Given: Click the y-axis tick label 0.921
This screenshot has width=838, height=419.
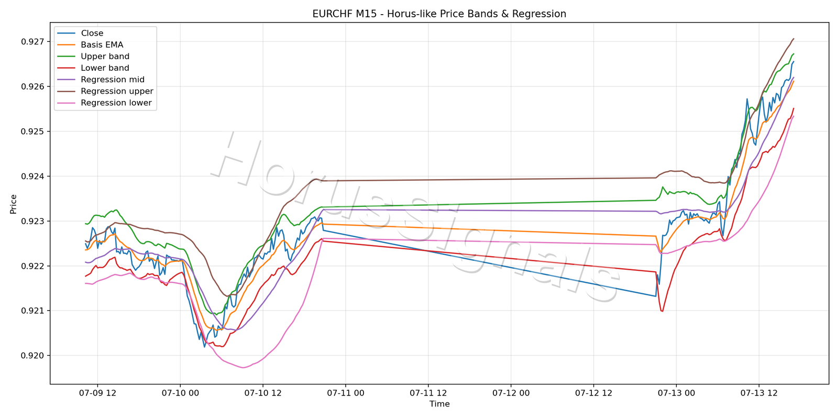Looking at the screenshot, I should pyautogui.click(x=32, y=311).
